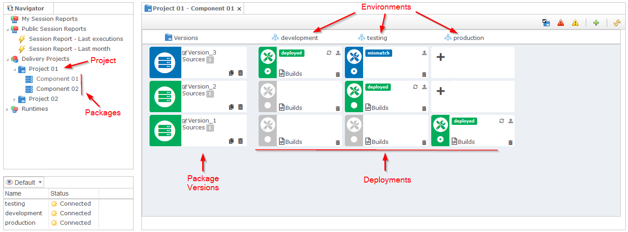Toggle the checked package filter toolbar icon
Image resolution: width=628 pixels, height=232 pixels.
(x=547, y=23)
